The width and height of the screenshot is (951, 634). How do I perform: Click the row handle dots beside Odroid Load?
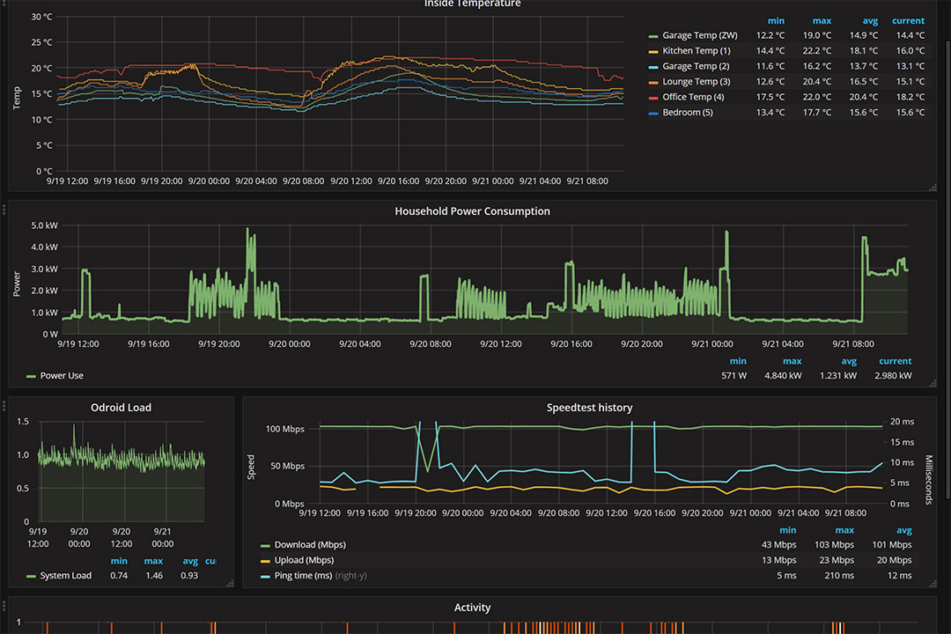tap(4, 404)
